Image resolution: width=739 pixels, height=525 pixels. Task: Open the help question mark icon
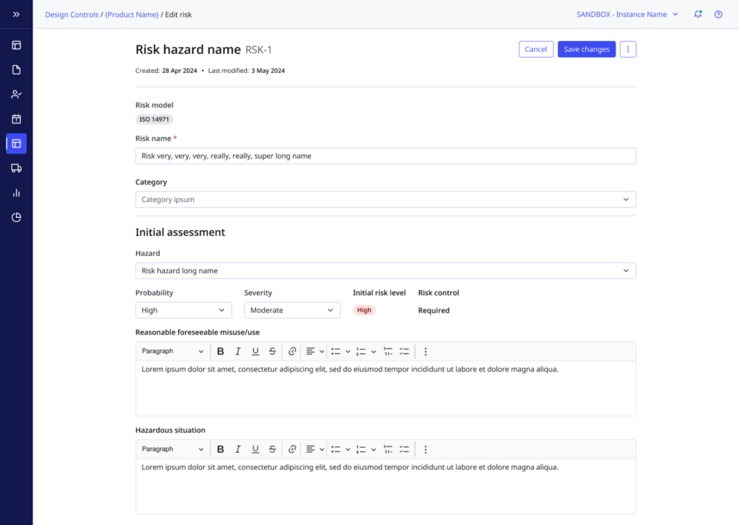(718, 14)
